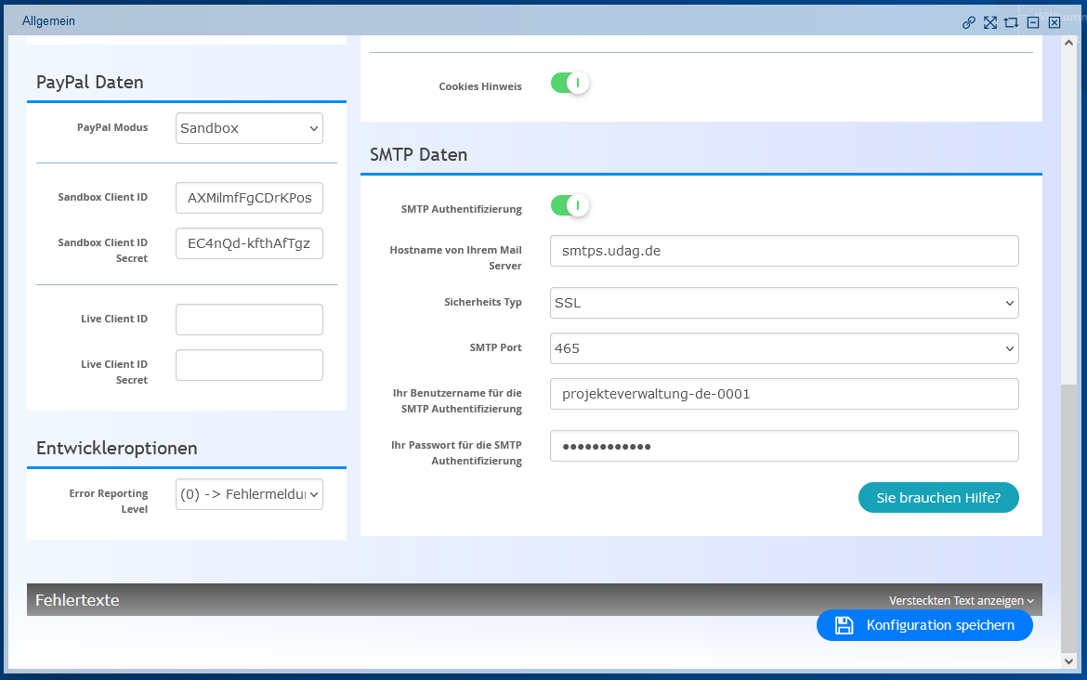Image resolution: width=1087 pixels, height=680 pixels.
Task: Minimize the Allgemein panel
Action: (1033, 22)
